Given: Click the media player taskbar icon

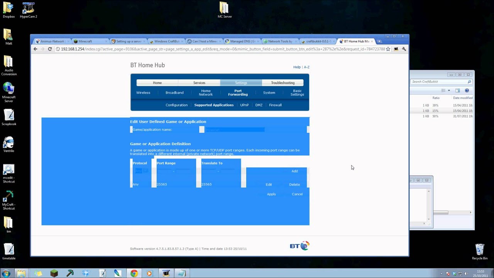Looking at the screenshot, I should click(150, 273).
